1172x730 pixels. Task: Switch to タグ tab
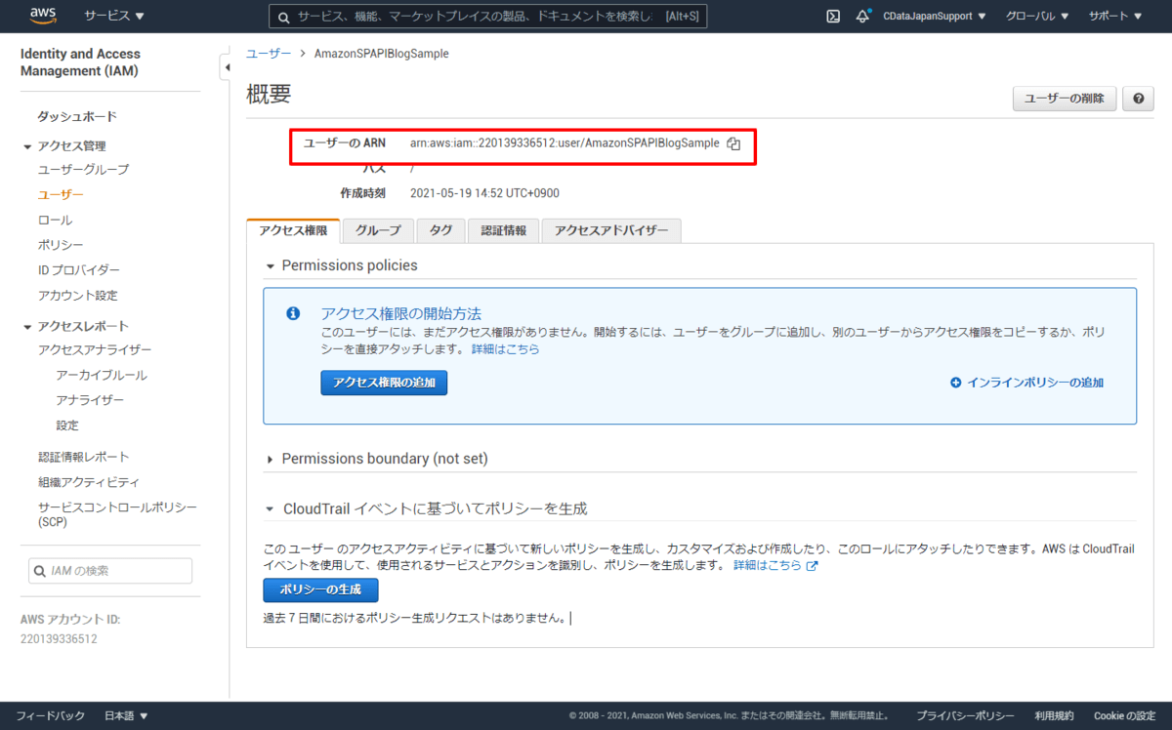point(441,231)
